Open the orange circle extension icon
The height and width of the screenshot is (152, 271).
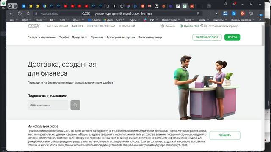pos(243,14)
